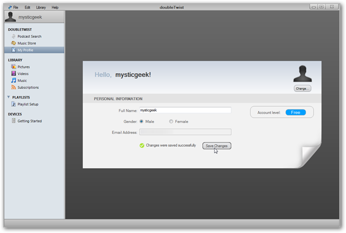Open the Pictures library icon
The width and height of the screenshot is (346, 233).
coord(14,67)
